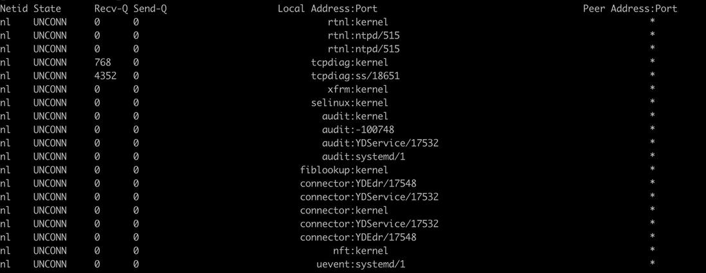The height and width of the screenshot is (273, 706).
Task: Click the selinux:kernel entry
Action: click(x=350, y=103)
